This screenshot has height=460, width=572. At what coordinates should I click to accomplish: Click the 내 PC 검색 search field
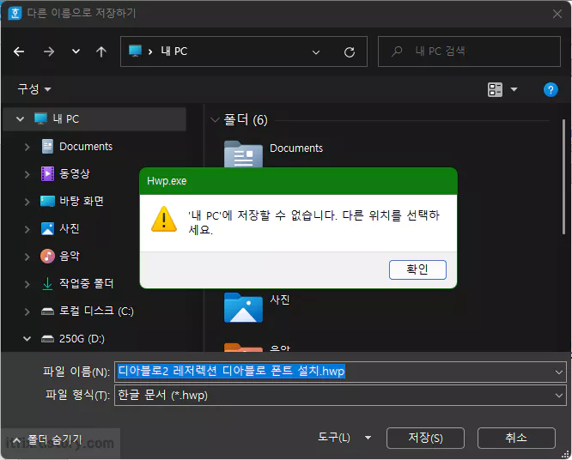[469, 51]
